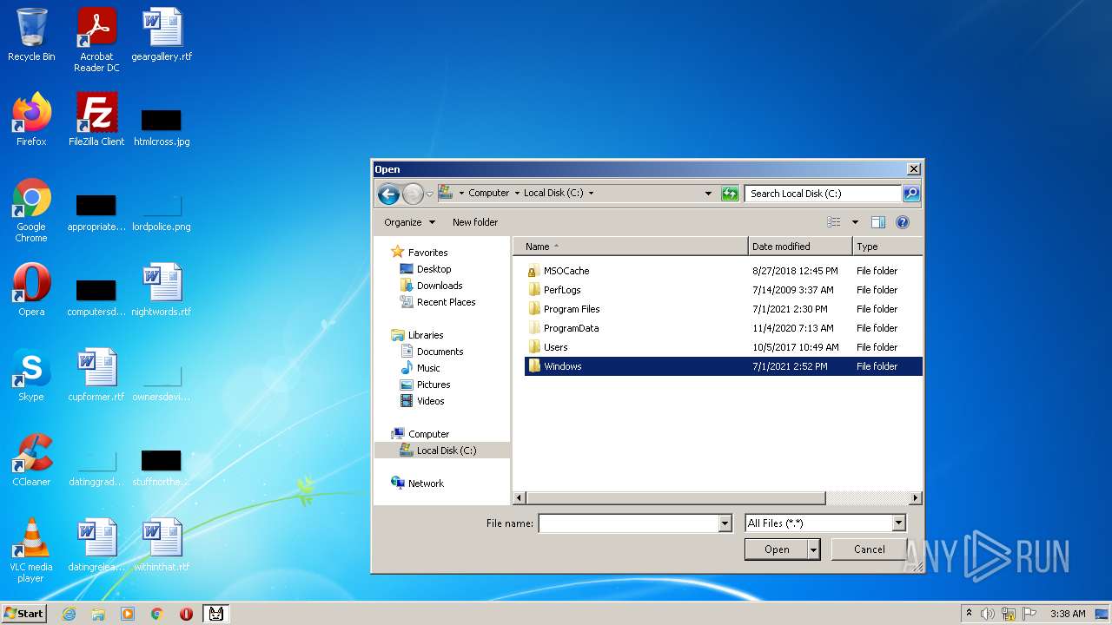Click the Open button
Screen dimensions: 1112x625
coord(777,549)
